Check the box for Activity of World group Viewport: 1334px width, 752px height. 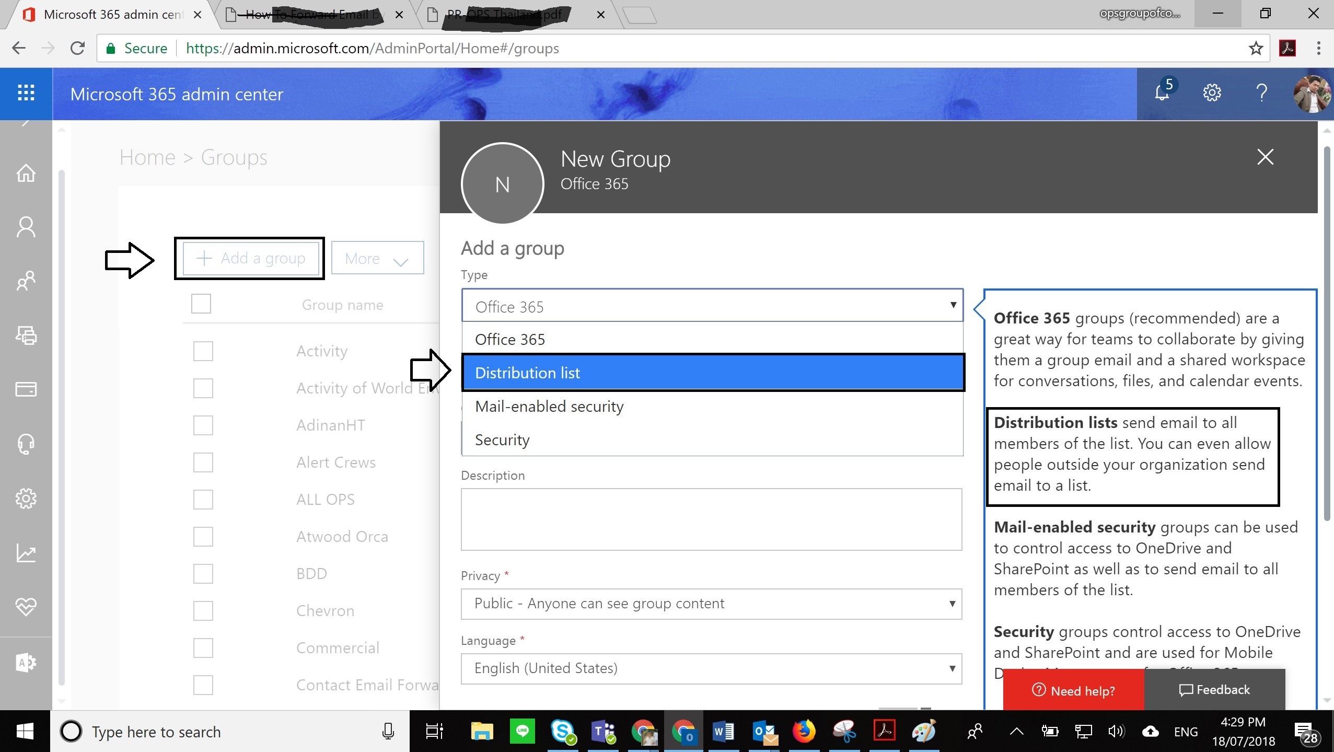[x=203, y=388]
